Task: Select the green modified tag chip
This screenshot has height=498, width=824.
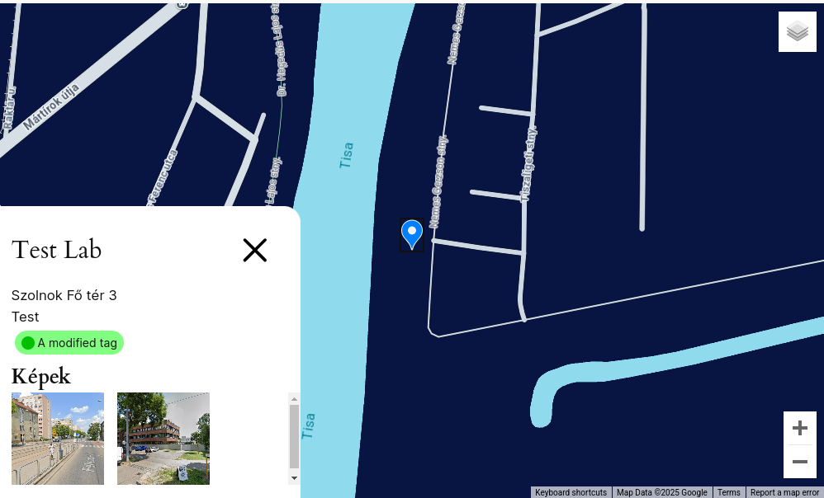Action: coord(69,343)
